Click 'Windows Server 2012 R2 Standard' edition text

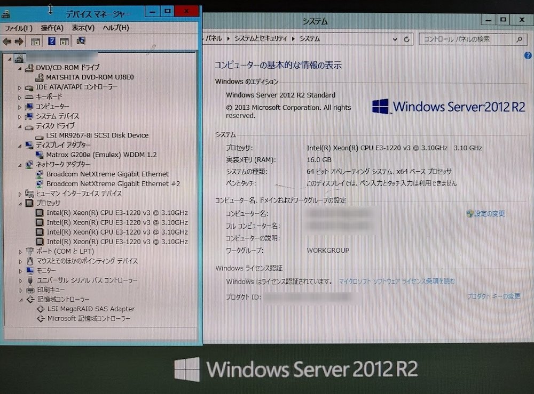click(281, 95)
